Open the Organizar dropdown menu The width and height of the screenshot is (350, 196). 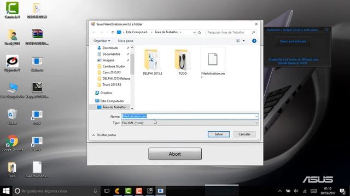coord(102,41)
